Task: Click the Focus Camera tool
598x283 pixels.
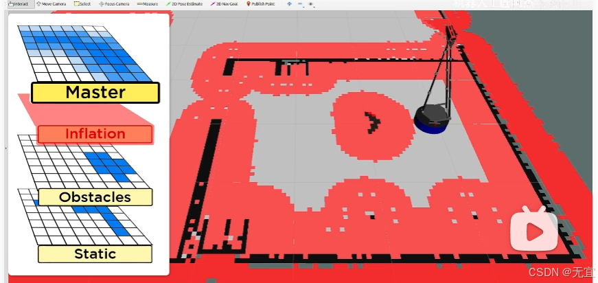Action: click(x=114, y=4)
